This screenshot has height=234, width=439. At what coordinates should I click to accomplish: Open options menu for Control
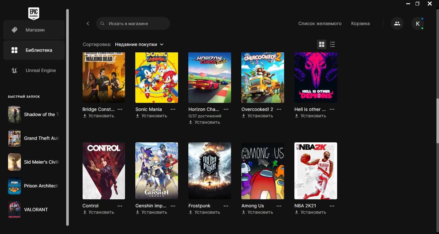coord(120,206)
